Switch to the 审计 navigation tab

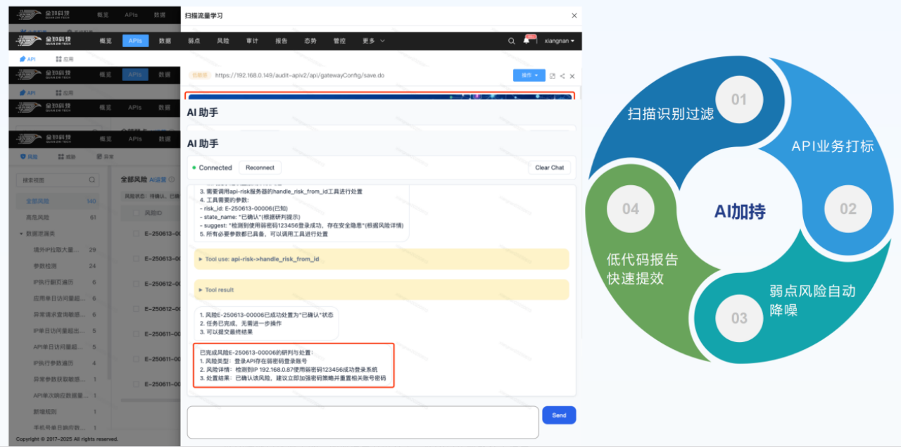(253, 41)
